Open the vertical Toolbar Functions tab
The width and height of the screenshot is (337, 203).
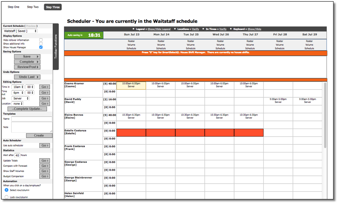tap(56, 47)
